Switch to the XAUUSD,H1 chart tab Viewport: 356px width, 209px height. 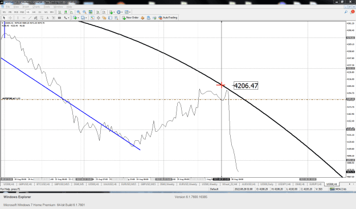tap(110, 185)
